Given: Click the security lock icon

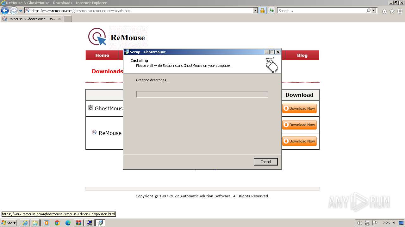Looking at the screenshot, I should click(262, 10).
